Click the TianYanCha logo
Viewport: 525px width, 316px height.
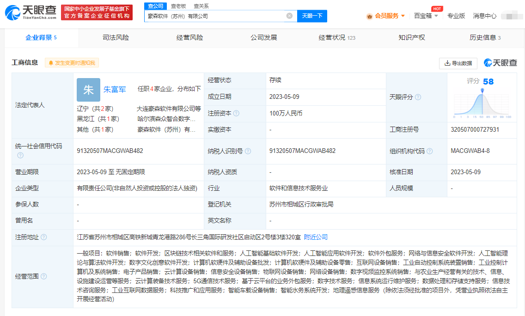[31, 12]
